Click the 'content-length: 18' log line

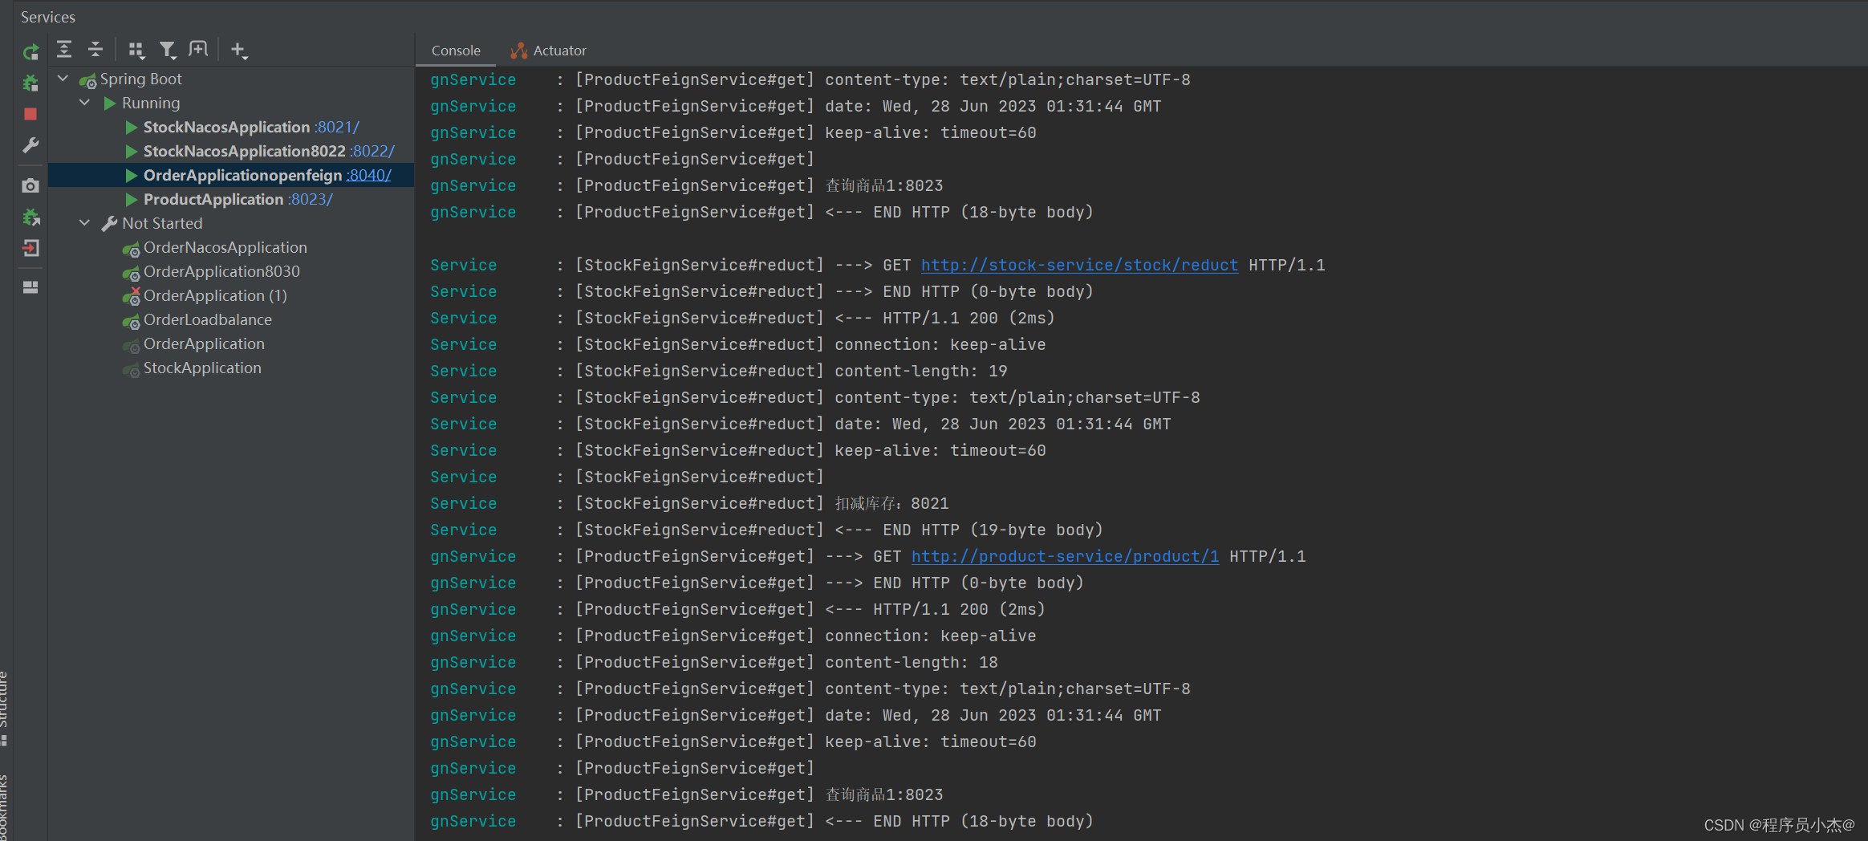tap(912, 662)
